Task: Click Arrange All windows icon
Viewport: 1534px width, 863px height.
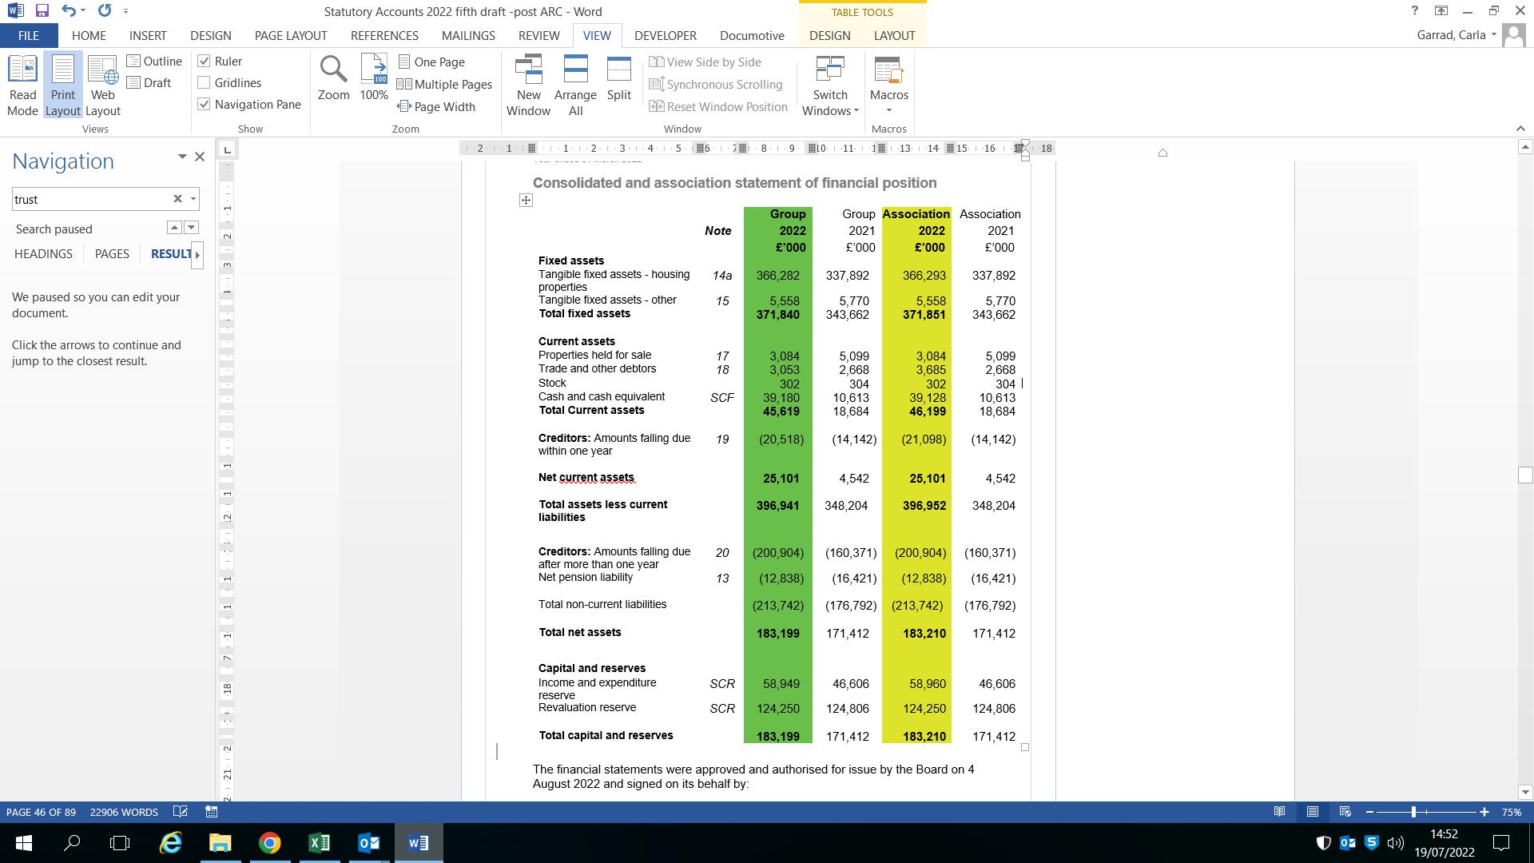Action: click(575, 86)
